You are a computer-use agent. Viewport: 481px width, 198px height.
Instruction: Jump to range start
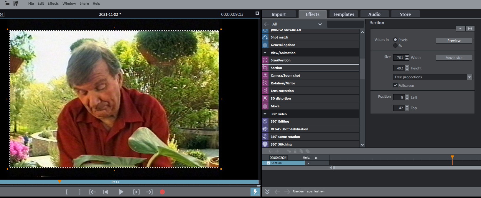92,192
